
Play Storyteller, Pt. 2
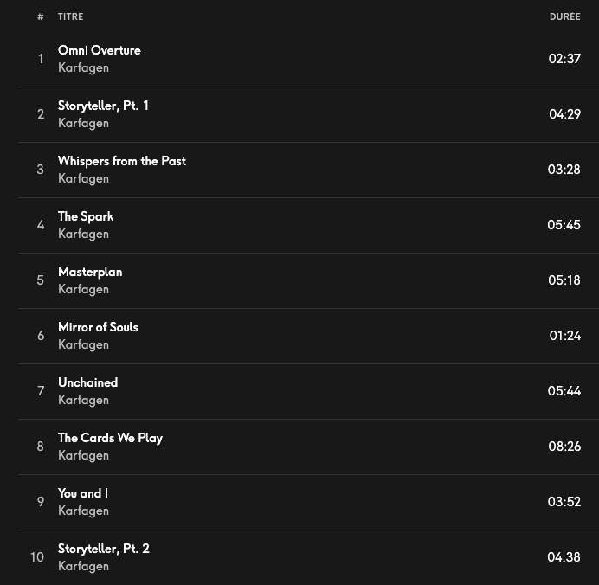[103, 549]
